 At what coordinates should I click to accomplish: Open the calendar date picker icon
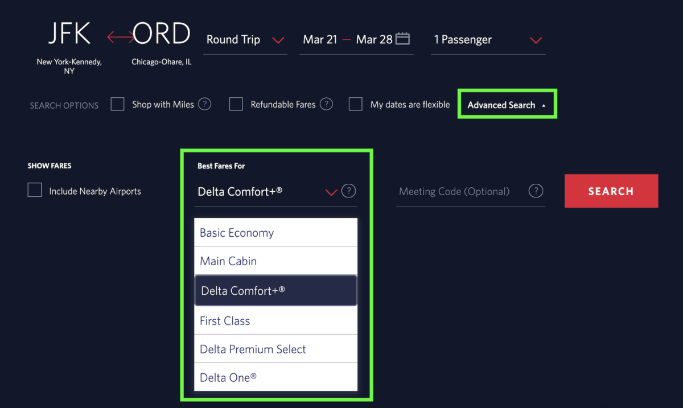[x=403, y=38]
